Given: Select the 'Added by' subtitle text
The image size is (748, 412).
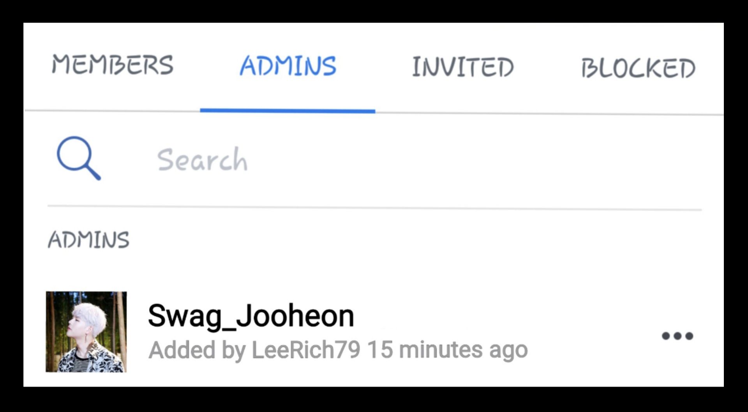Looking at the screenshot, I should (197, 350).
